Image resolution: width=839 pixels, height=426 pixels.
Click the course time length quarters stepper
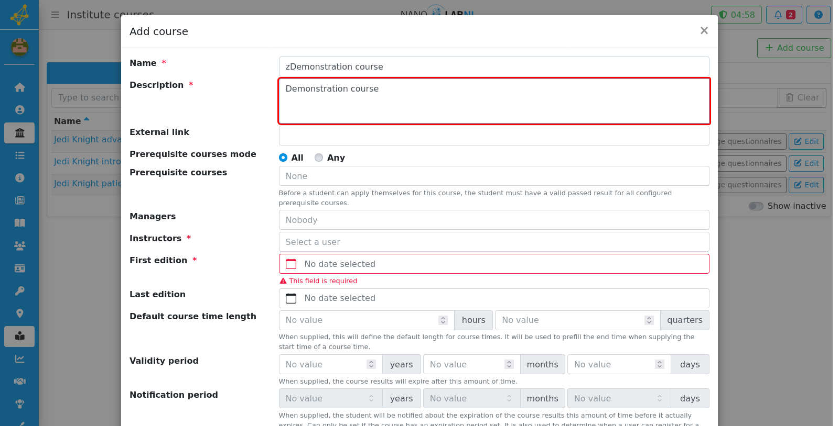[649, 320]
